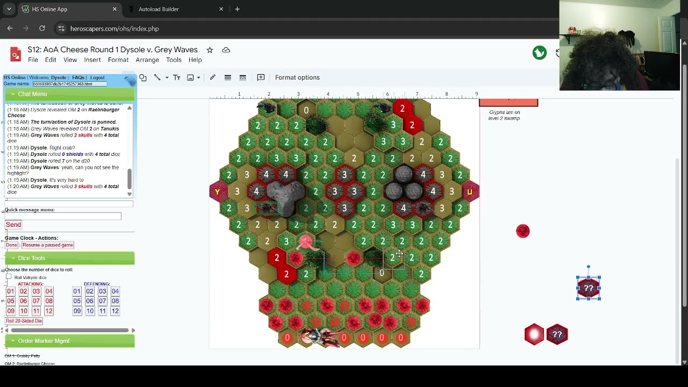Open the Edit menu
Viewport: 688px width, 387px height.
coord(51,60)
